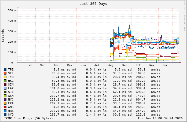Click the ASH legend label text
The height and width of the screenshot is (122, 187).
(11, 96)
